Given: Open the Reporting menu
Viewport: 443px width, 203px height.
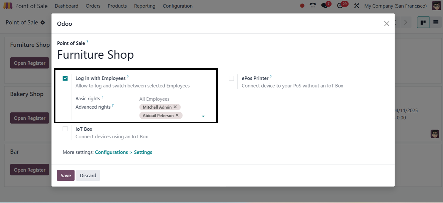Looking at the screenshot, I should (145, 6).
